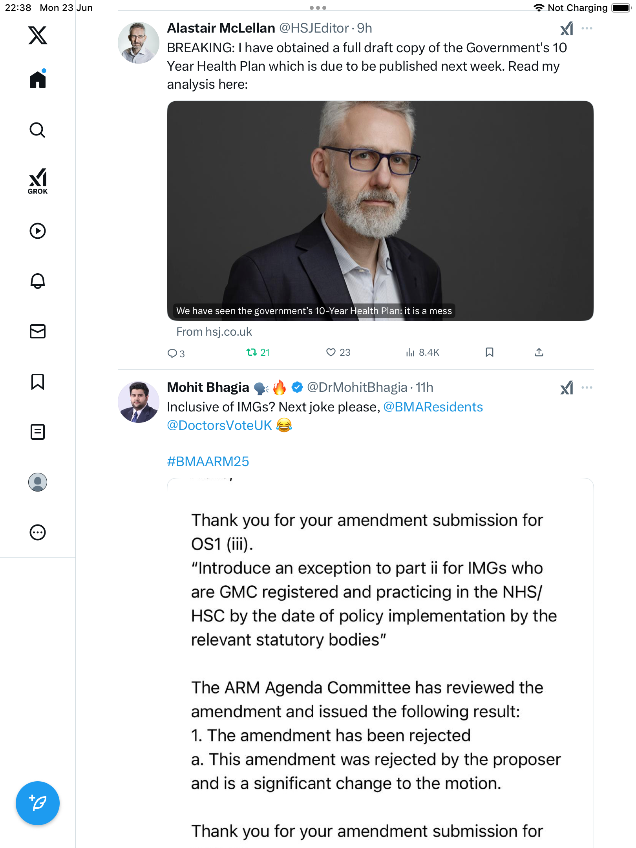Go to Home feed icon

click(38, 79)
